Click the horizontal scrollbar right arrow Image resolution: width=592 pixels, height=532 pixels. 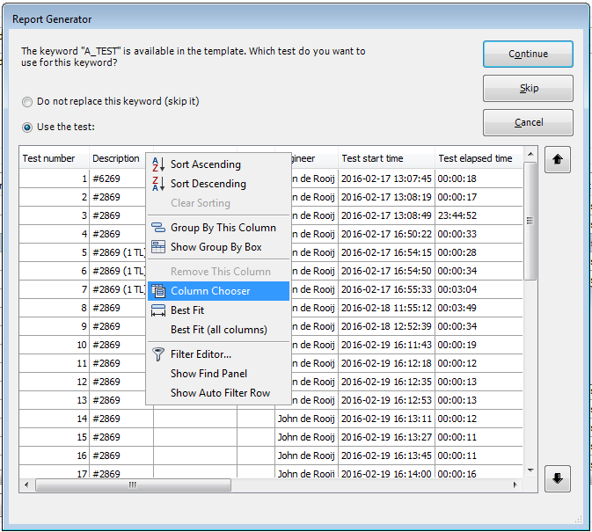[515, 485]
